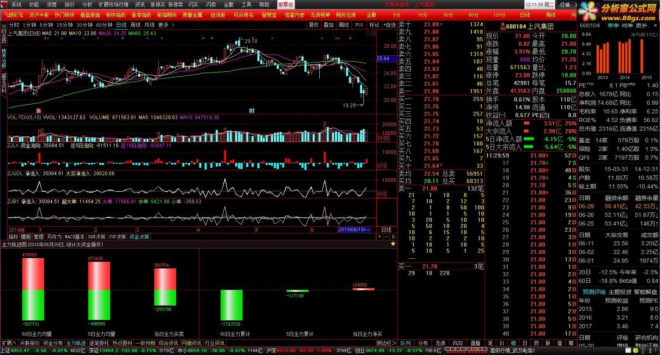Image resolution: width=660 pixels, height=355 pixels.
Task: Open the 分析 menu
Action: pos(87,5)
